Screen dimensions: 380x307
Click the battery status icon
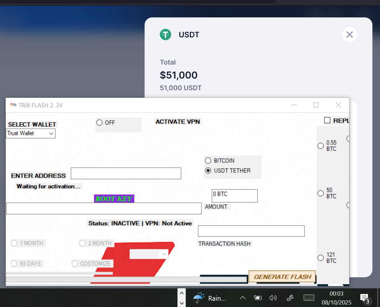(x=258, y=298)
